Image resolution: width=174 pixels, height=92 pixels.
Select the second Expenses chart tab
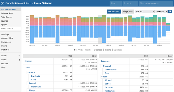point(118,50)
